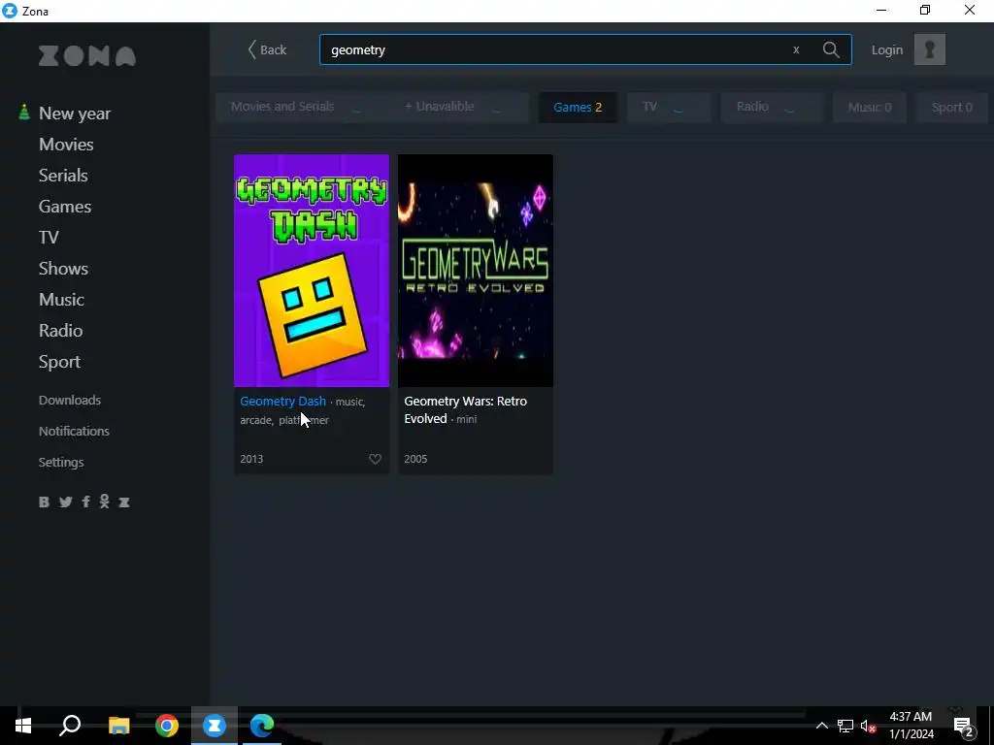Viewport: 994px width, 745px height.
Task: Click the ZONA logo in the sidebar
Action: (86, 55)
